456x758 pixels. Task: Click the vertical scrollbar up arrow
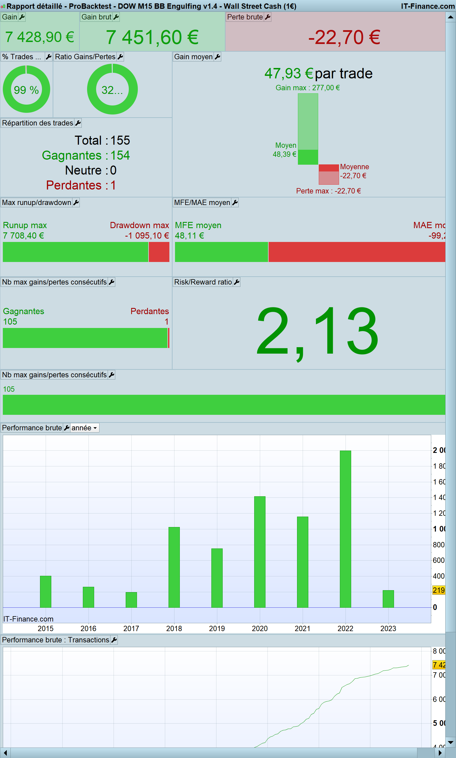tap(450, 17)
